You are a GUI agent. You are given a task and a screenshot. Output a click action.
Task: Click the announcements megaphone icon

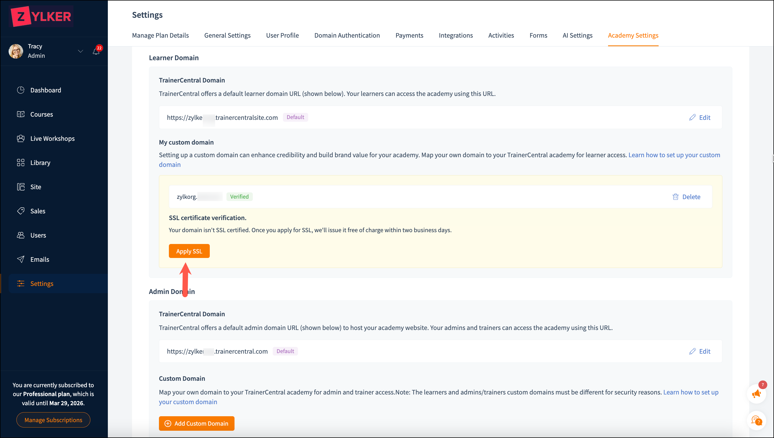(756, 394)
